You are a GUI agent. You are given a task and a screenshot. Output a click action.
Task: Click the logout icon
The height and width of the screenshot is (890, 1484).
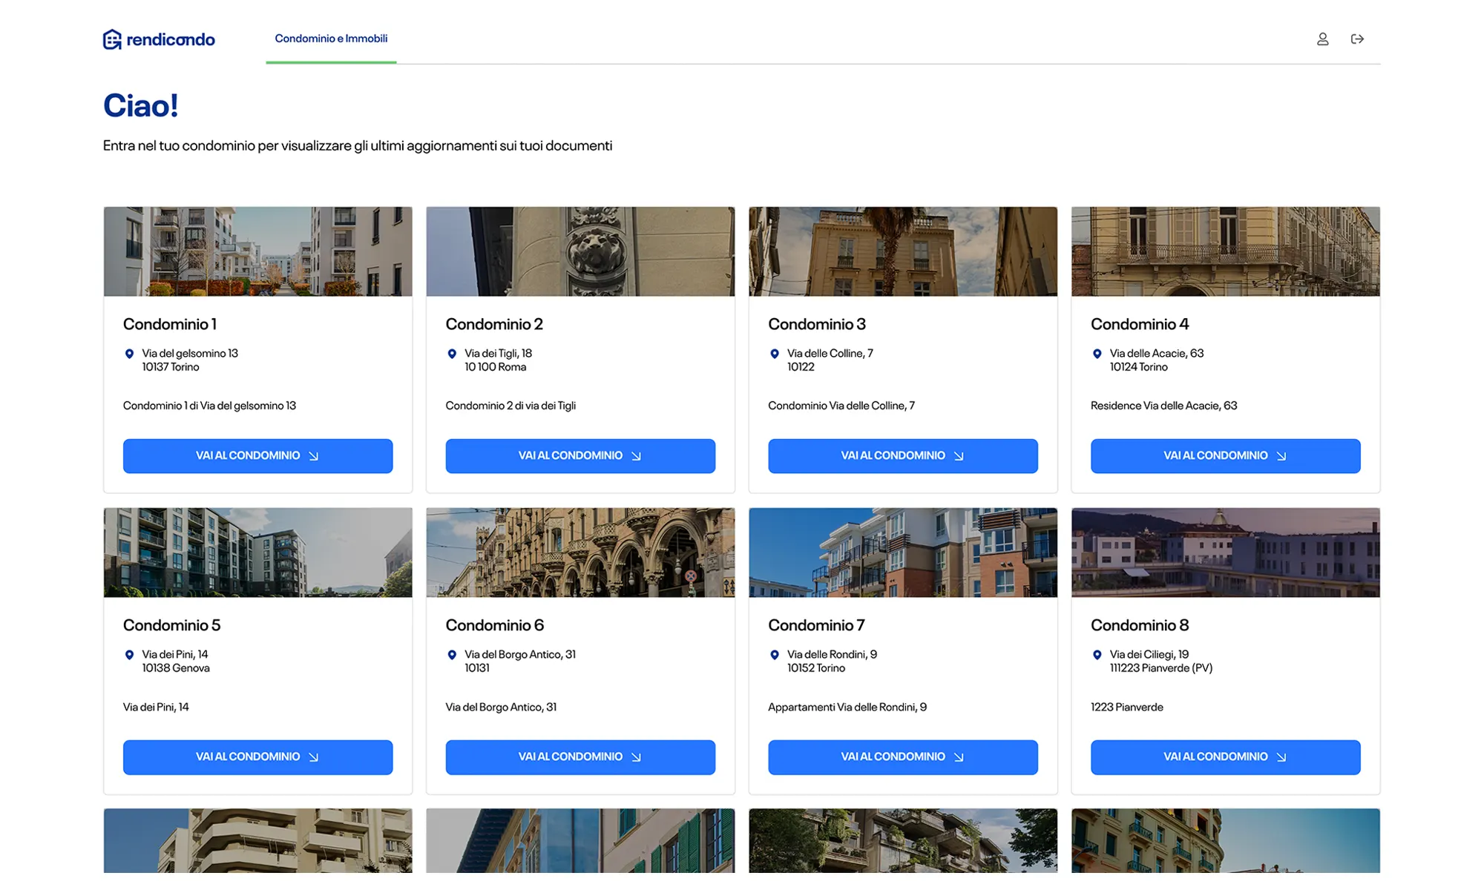pyautogui.click(x=1357, y=39)
